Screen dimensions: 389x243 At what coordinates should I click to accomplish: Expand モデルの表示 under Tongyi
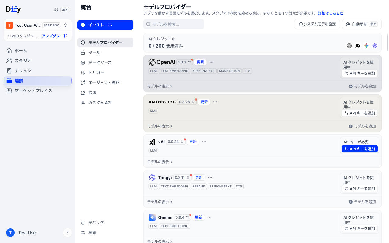tap(160, 202)
